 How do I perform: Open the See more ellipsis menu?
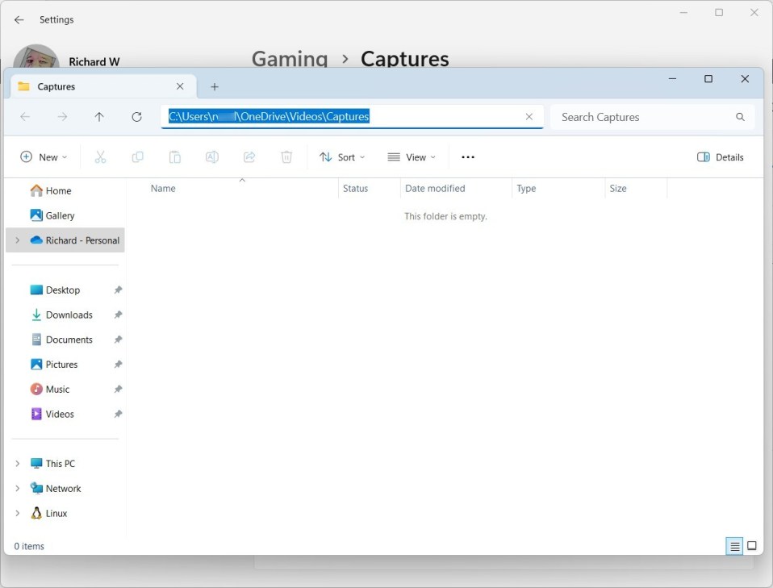(468, 157)
